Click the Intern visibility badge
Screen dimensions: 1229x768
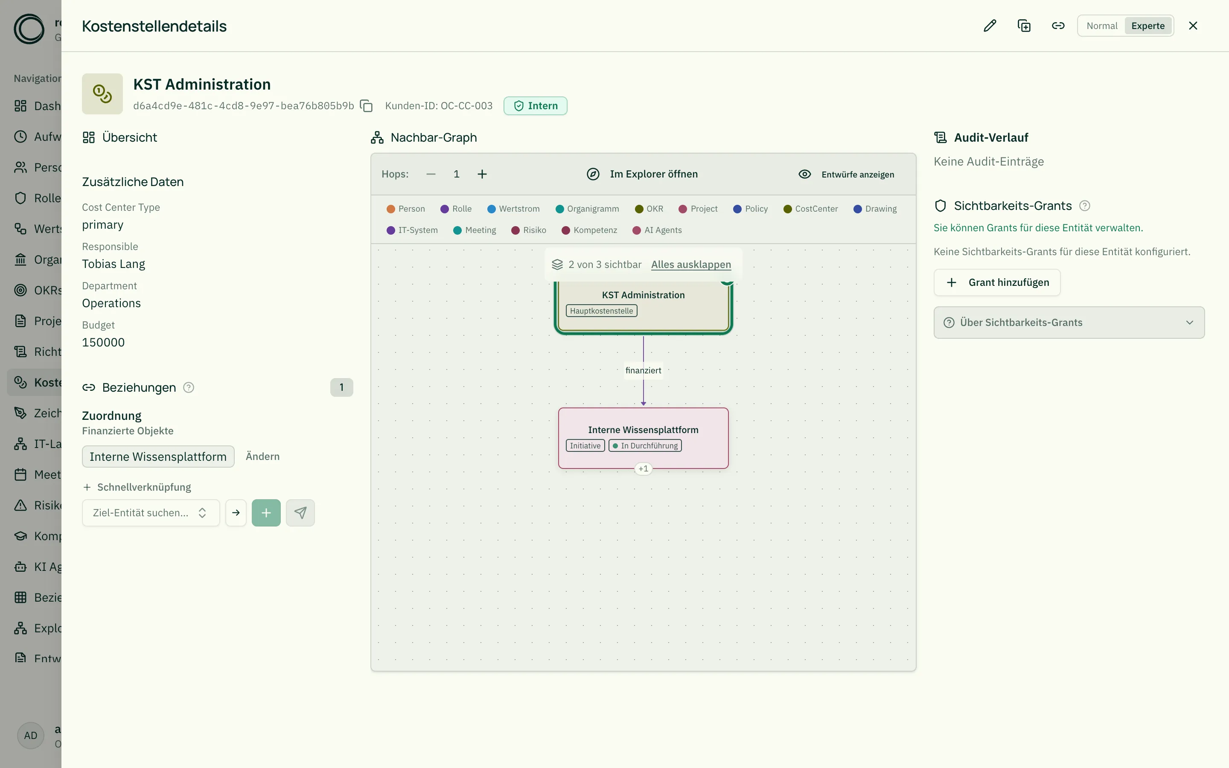pyautogui.click(x=535, y=106)
